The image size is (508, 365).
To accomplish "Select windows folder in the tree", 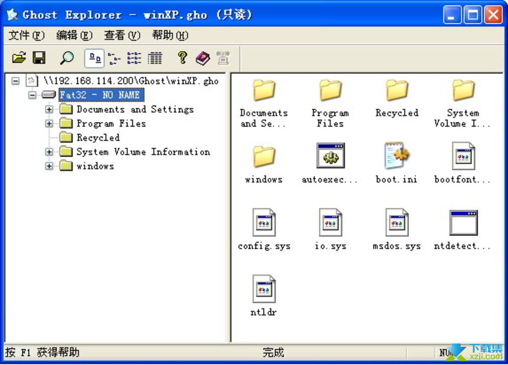I will (x=95, y=166).
